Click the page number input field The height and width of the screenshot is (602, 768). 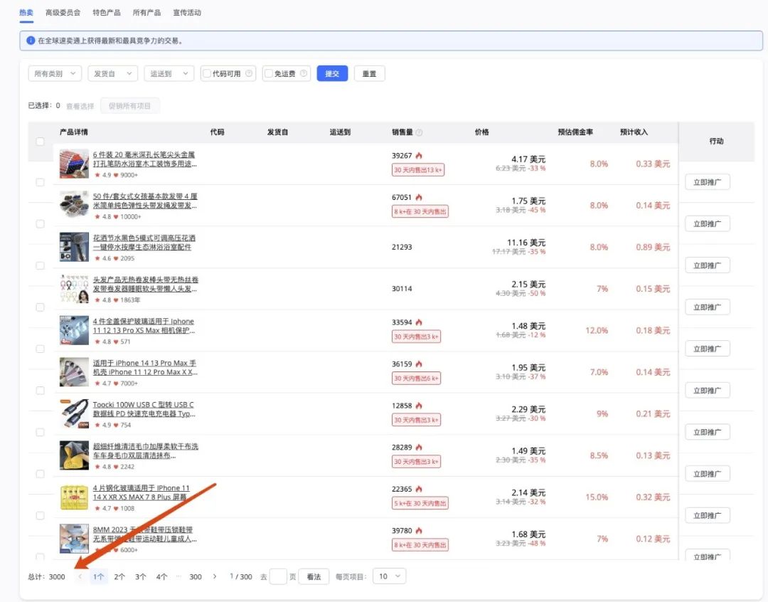278,576
